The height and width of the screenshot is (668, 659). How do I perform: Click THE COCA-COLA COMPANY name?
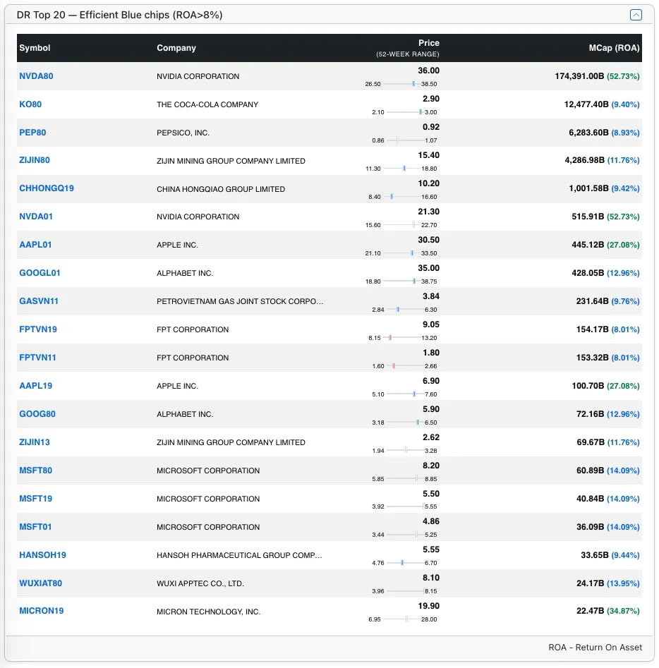coord(207,105)
